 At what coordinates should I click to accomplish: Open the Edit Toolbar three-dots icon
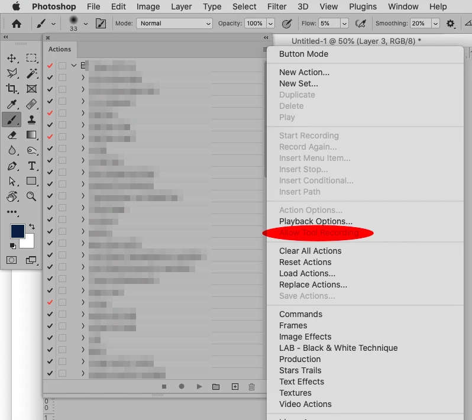pyautogui.click(x=12, y=212)
